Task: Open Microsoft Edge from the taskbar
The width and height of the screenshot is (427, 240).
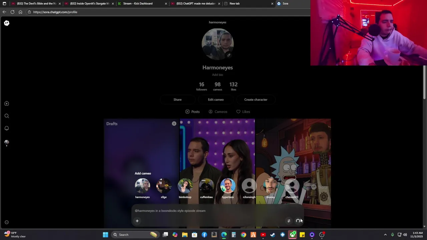Action: pos(224,235)
